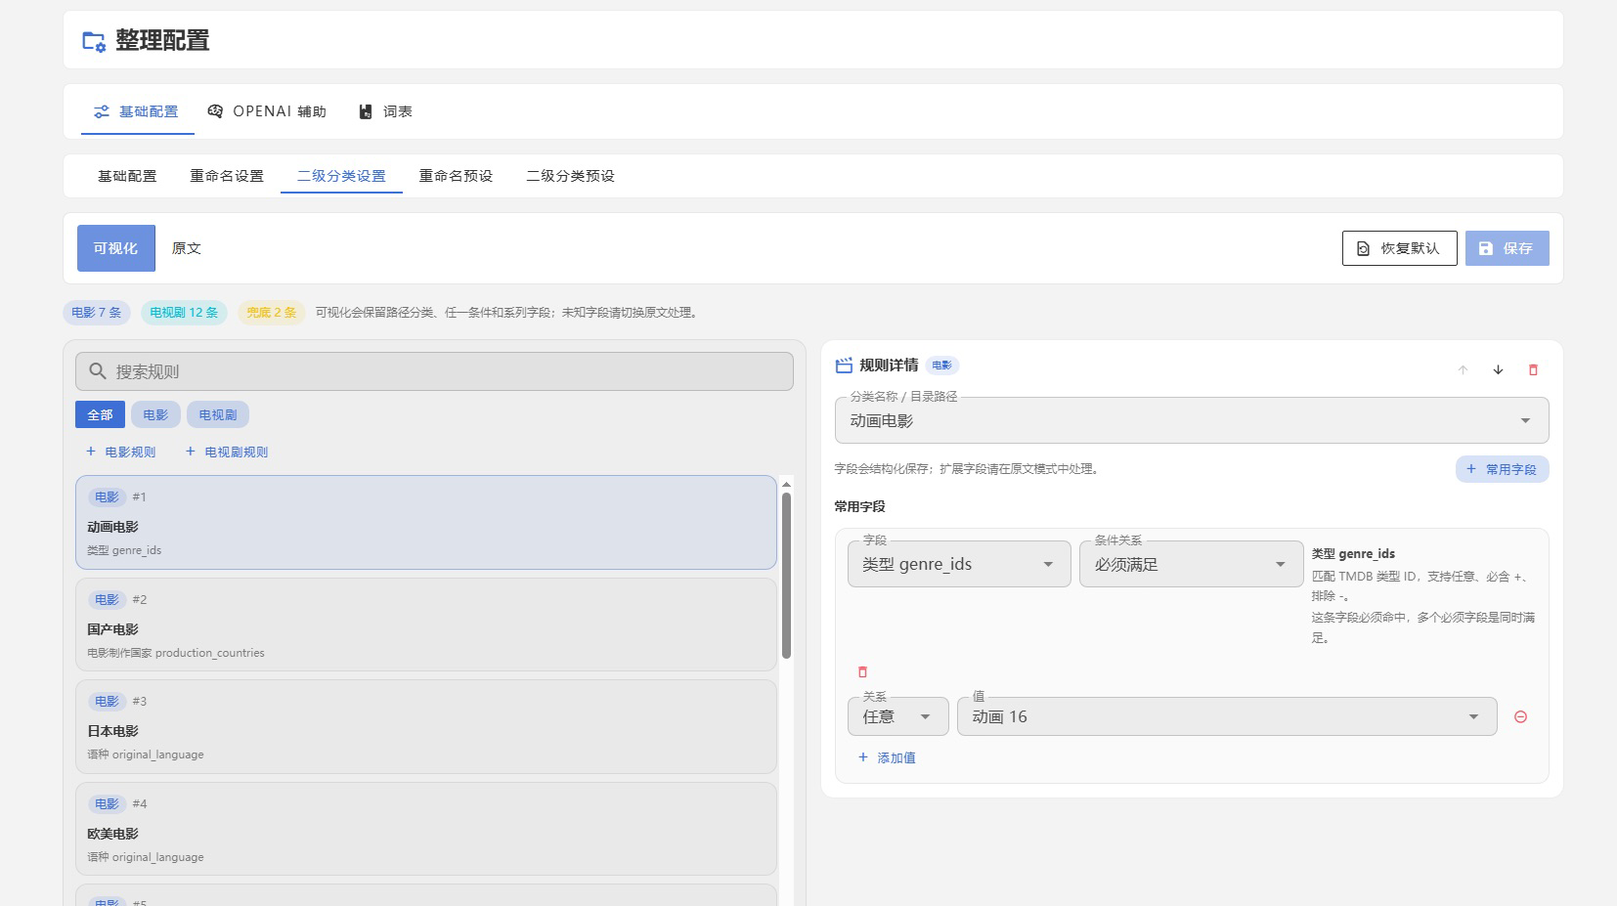The image size is (1617, 906).
Task: Select rule #4 欧美电影
Action: pos(426,829)
